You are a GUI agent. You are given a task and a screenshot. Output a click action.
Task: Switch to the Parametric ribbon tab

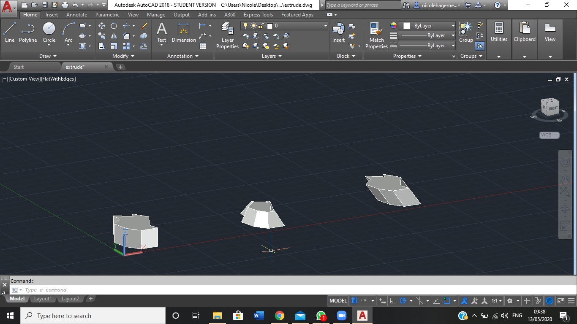pyautogui.click(x=107, y=14)
